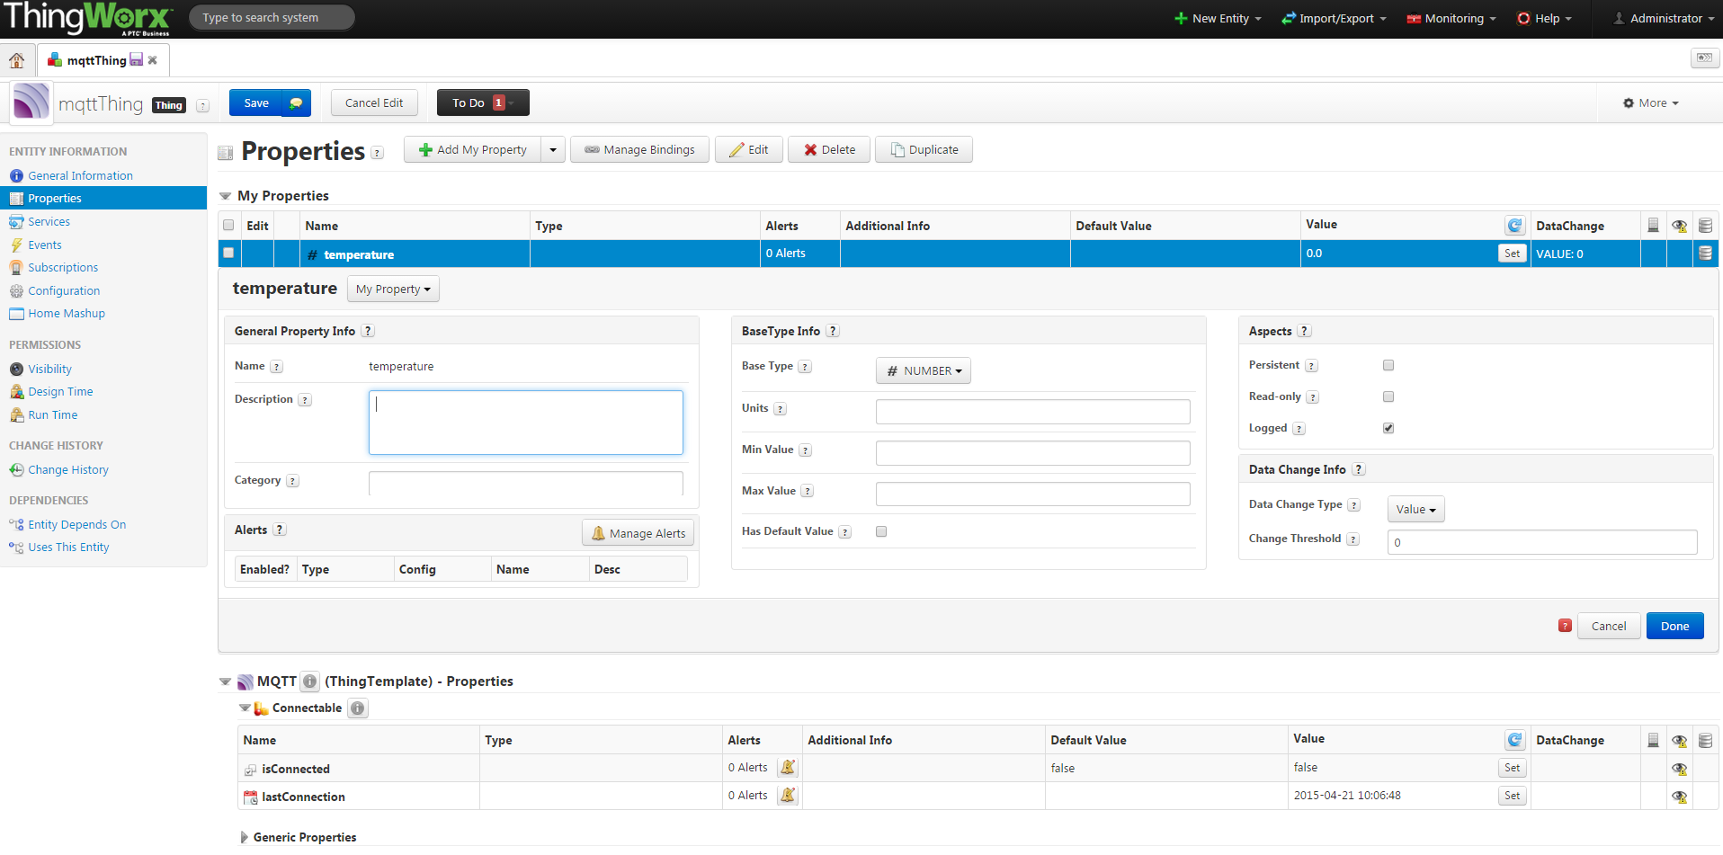Click the Description text area
Screen dimensions: 1723x855
pos(525,423)
